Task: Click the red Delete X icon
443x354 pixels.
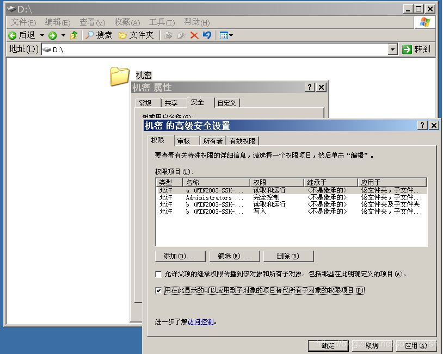Action: (194, 35)
